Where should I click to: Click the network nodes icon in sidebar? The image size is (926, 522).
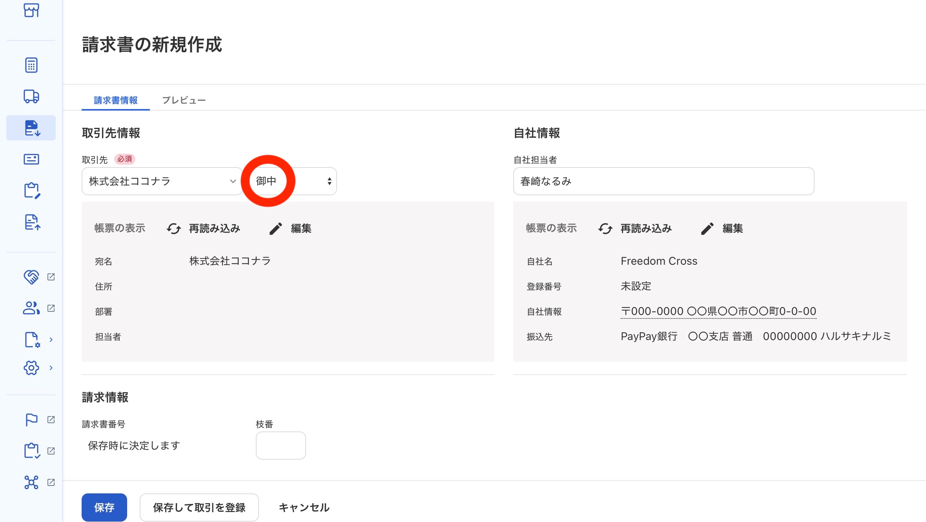(31, 482)
